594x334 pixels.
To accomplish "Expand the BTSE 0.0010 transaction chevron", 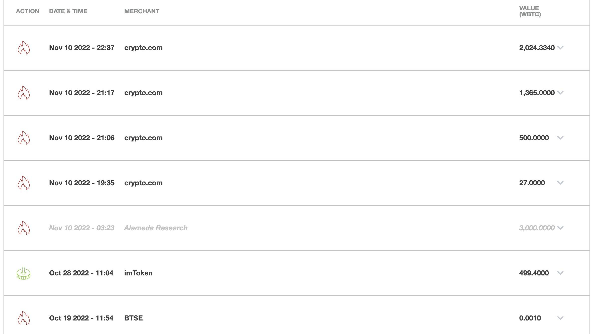I will click(x=560, y=318).
